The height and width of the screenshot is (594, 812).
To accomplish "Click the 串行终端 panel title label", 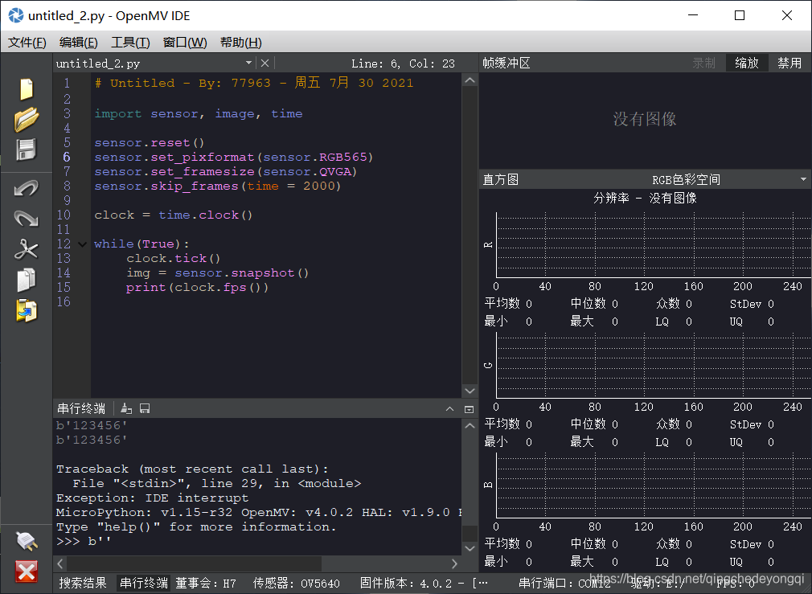I will (81, 408).
